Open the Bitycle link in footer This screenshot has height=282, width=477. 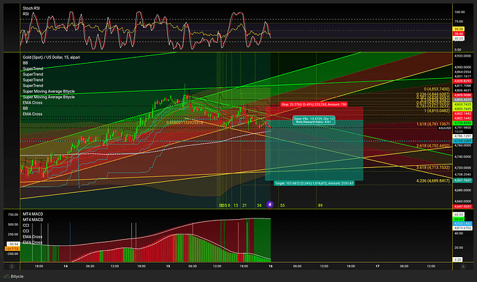pos(17,276)
